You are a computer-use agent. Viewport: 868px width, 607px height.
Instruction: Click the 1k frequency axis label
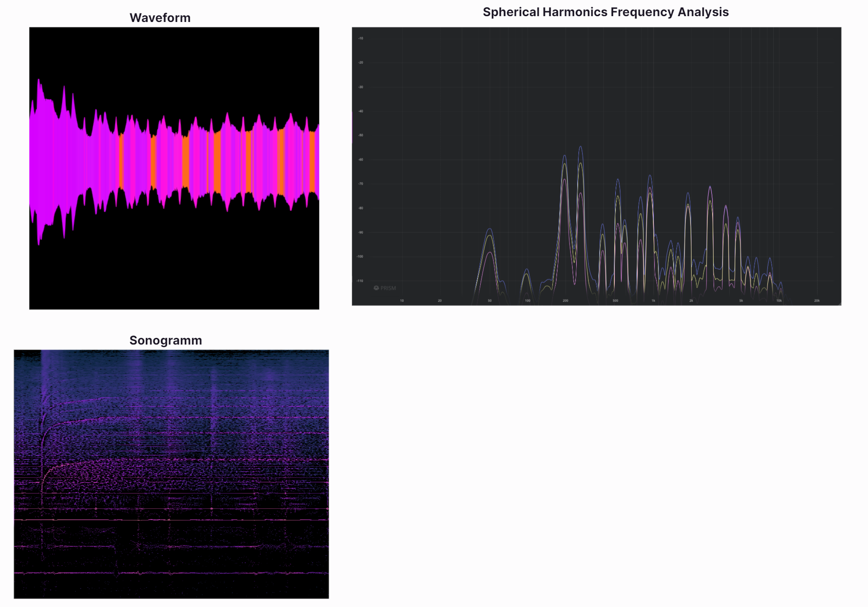tap(653, 301)
